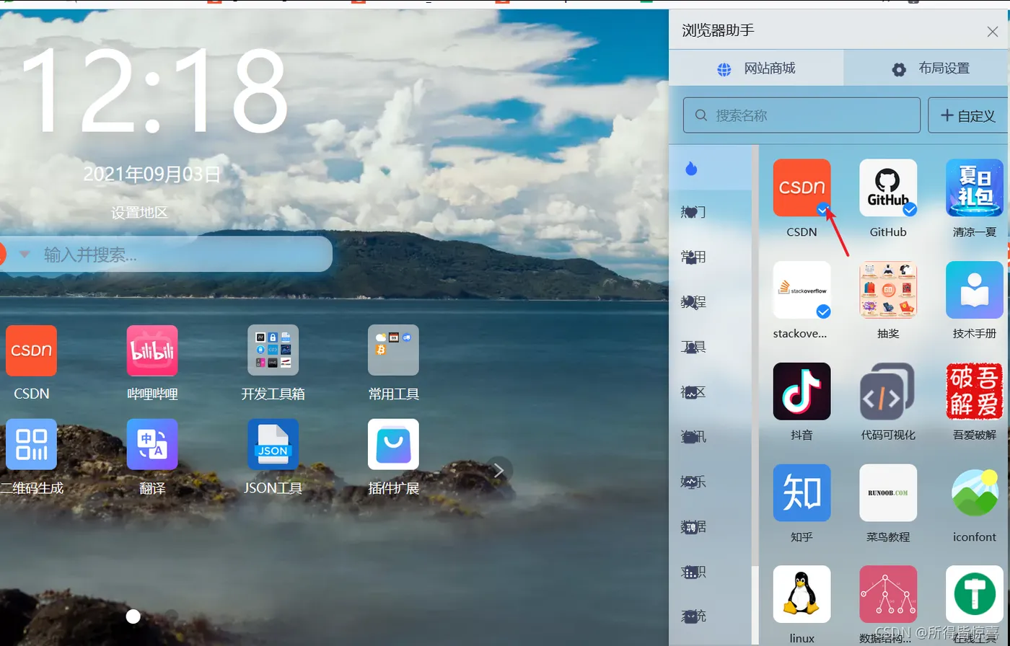The width and height of the screenshot is (1010, 646).
Task: Select the 知乎 tile
Action: (802, 493)
